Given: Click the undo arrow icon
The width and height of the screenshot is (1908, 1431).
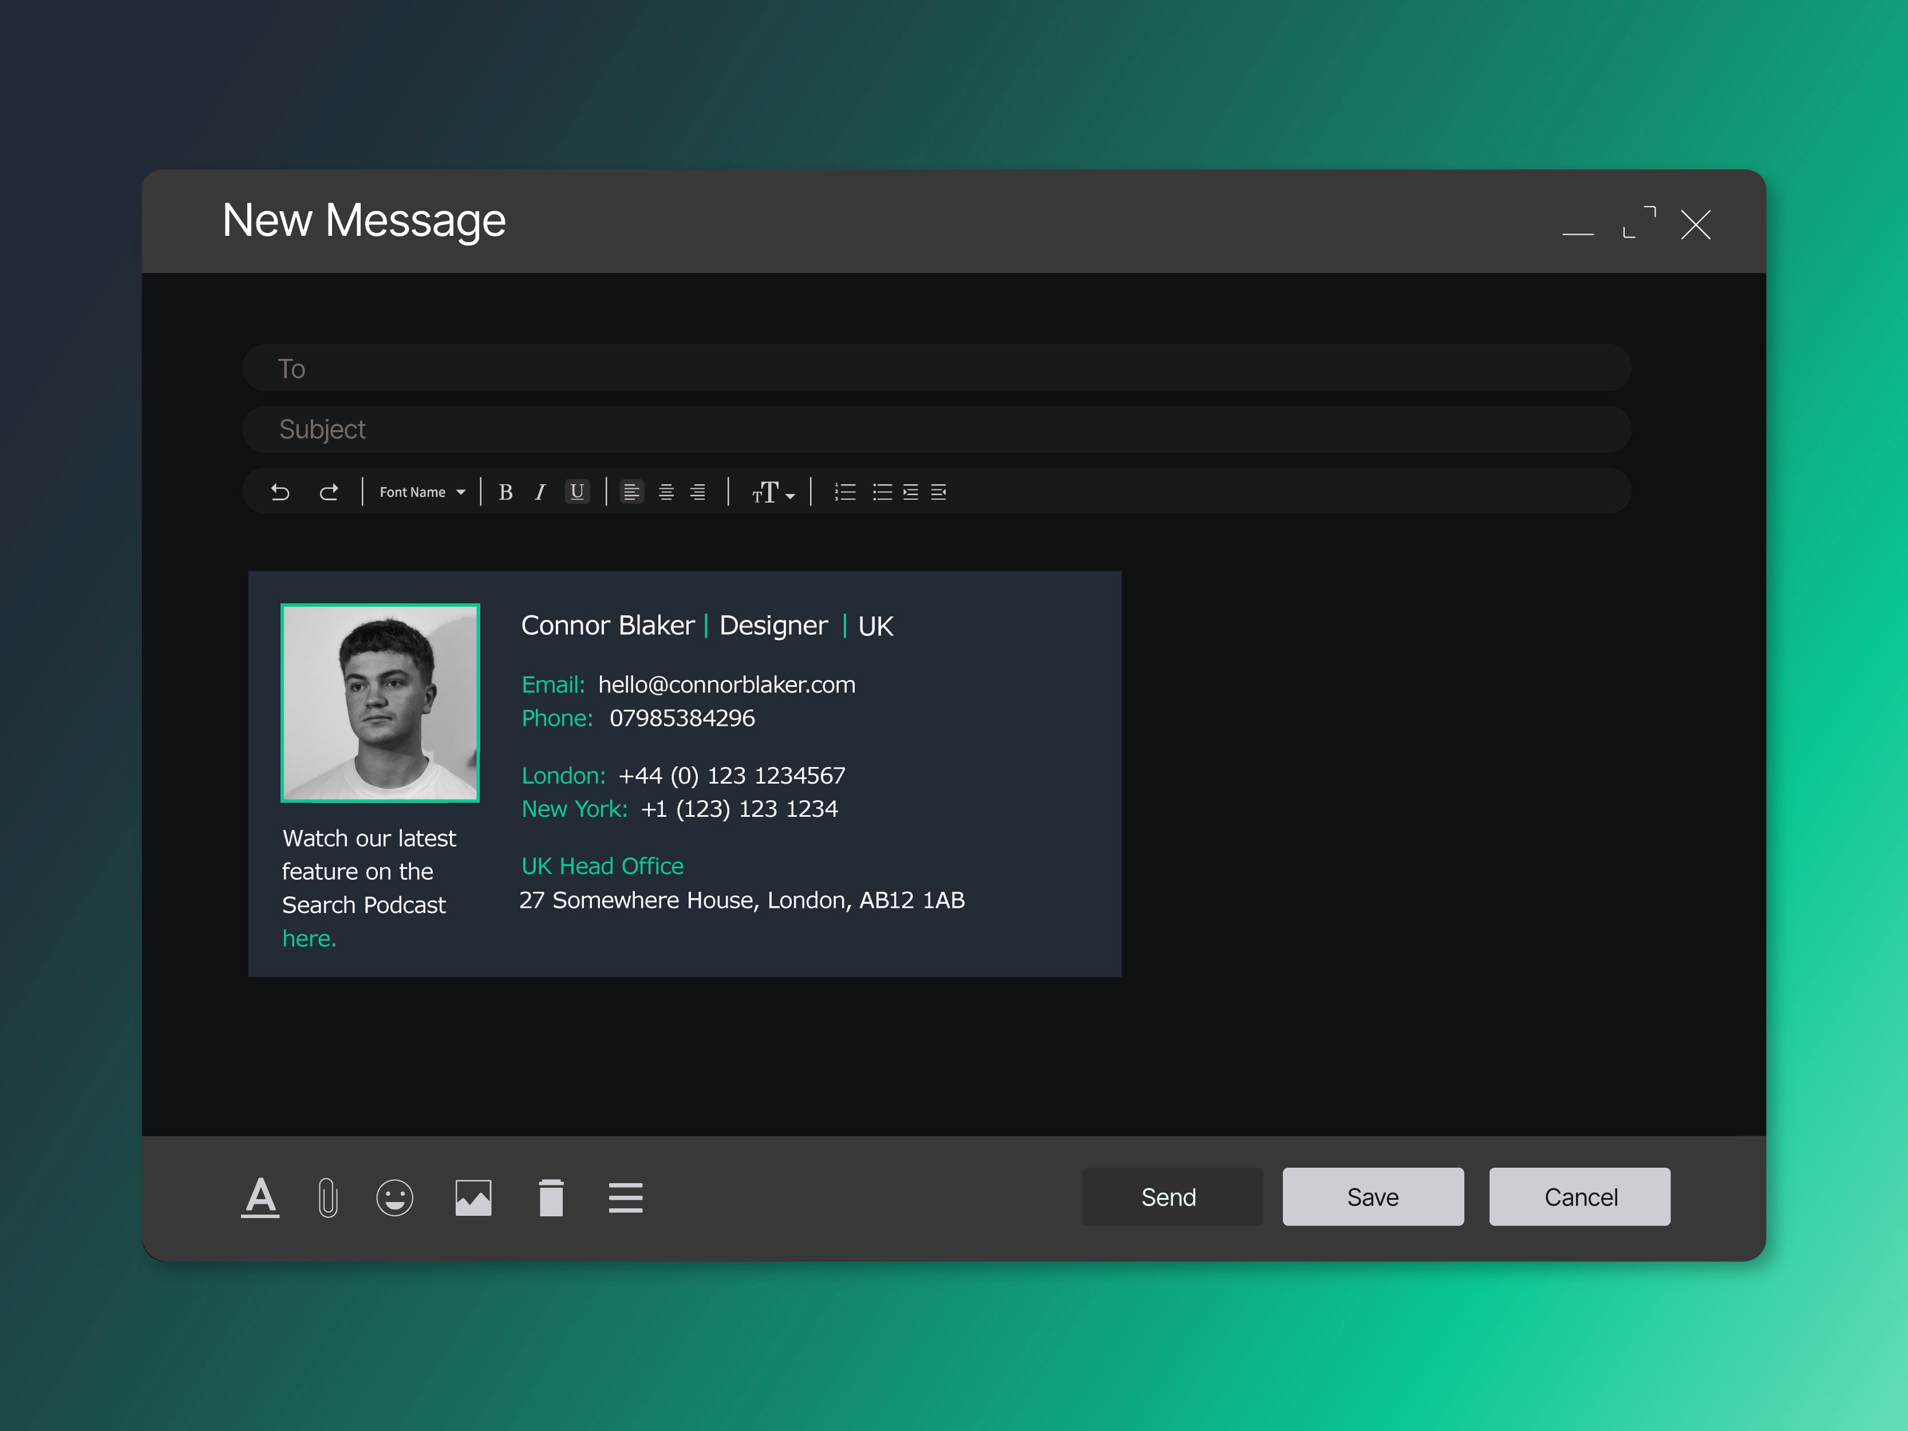Looking at the screenshot, I should pos(281,492).
